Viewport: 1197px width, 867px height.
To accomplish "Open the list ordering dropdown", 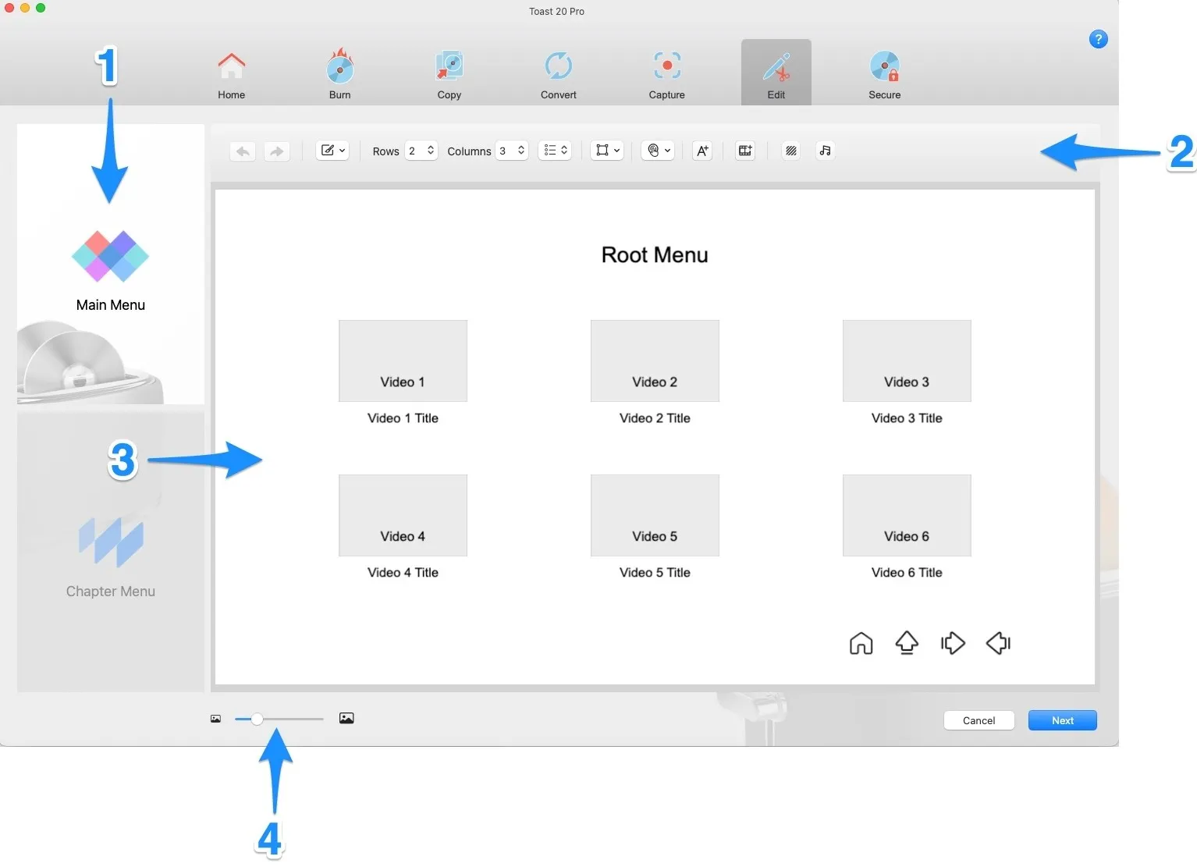I will point(554,151).
